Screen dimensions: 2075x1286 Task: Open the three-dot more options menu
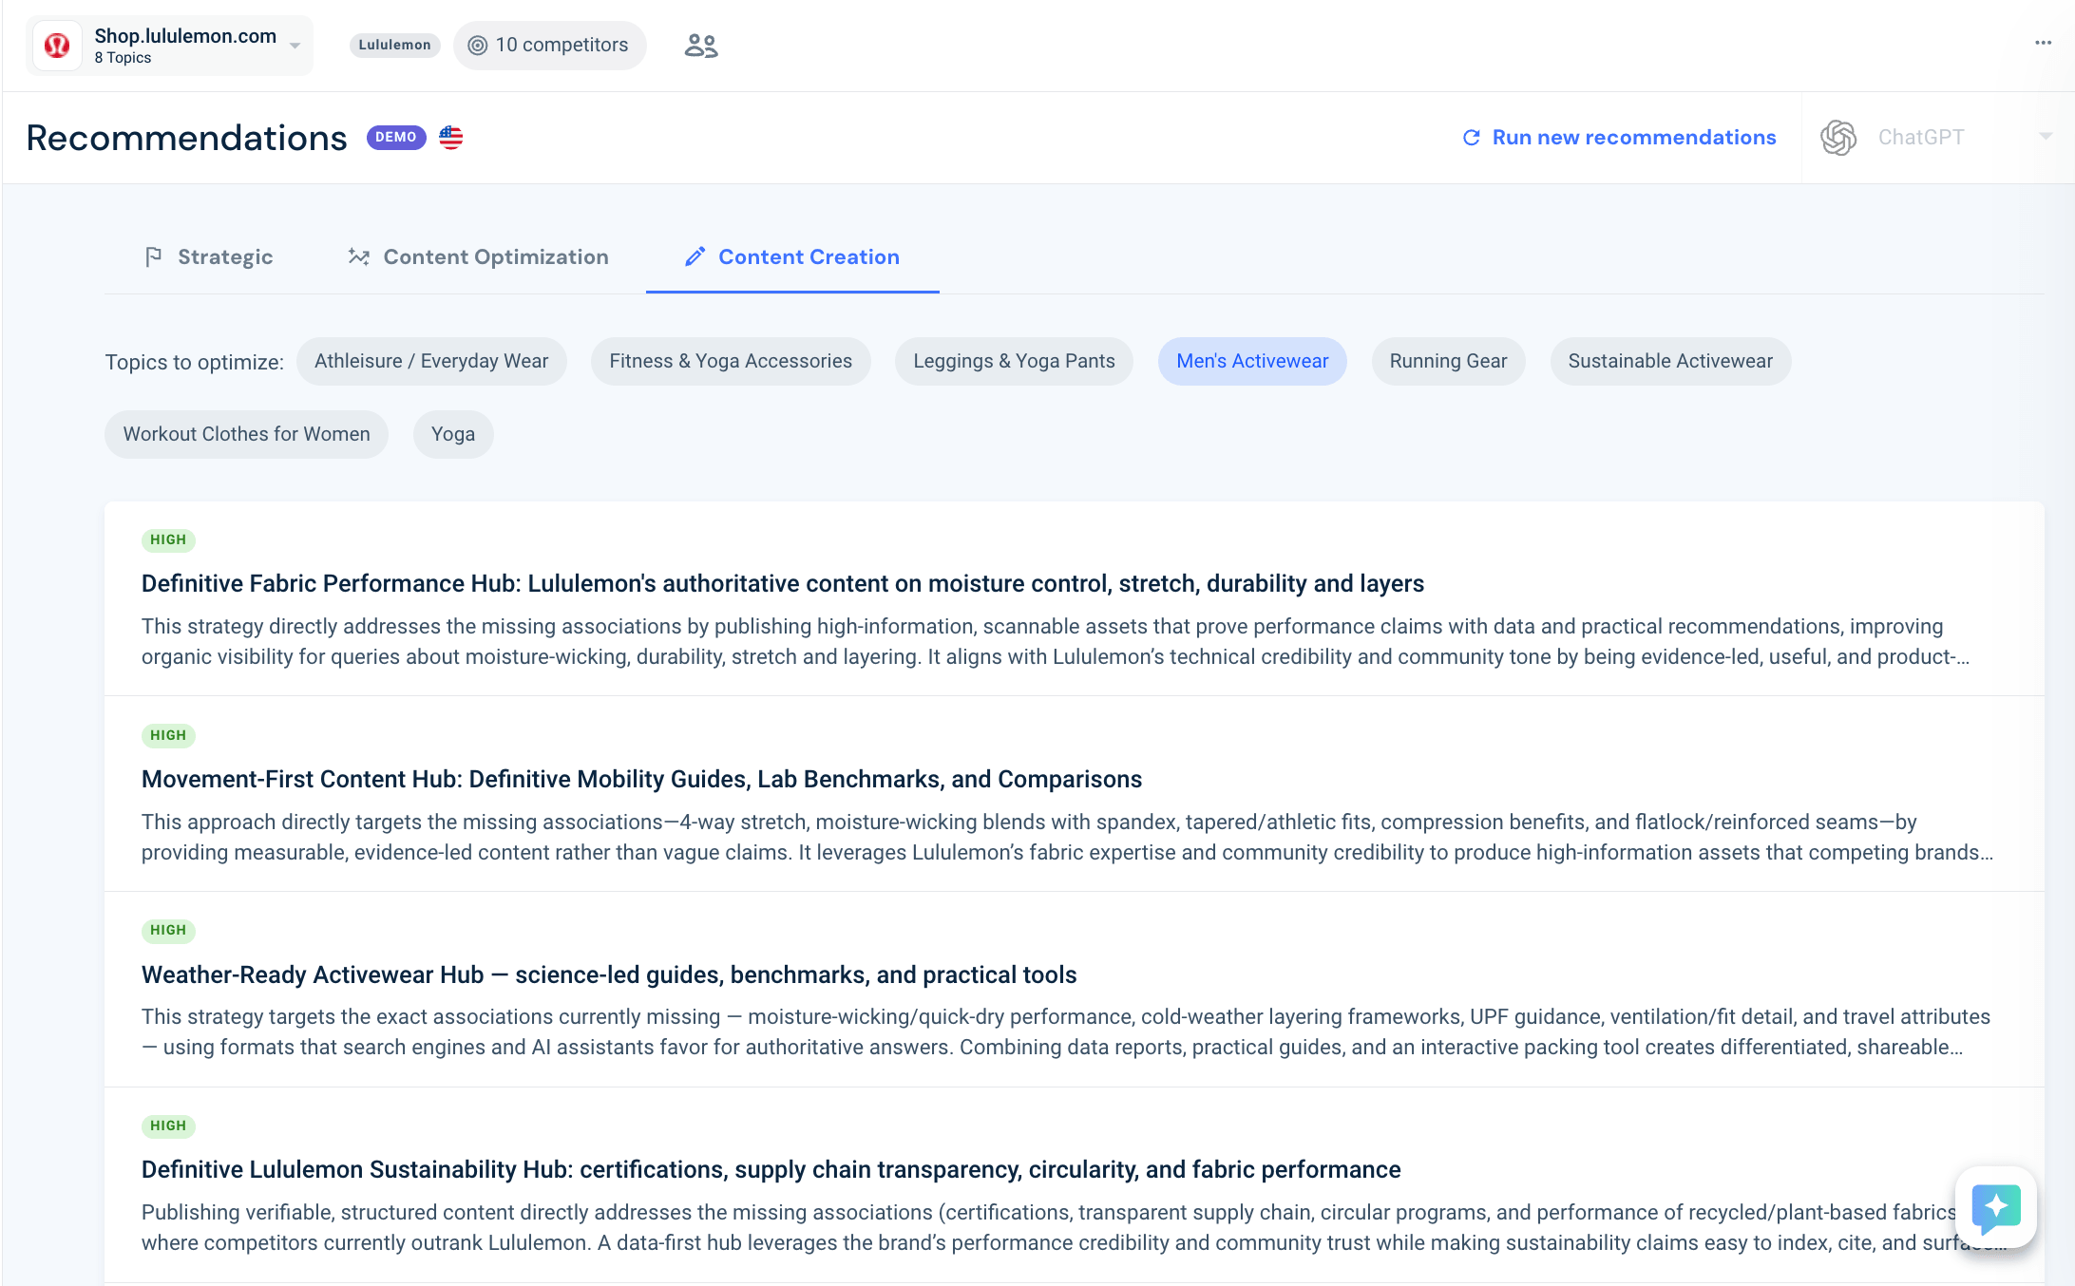point(2043,43)
